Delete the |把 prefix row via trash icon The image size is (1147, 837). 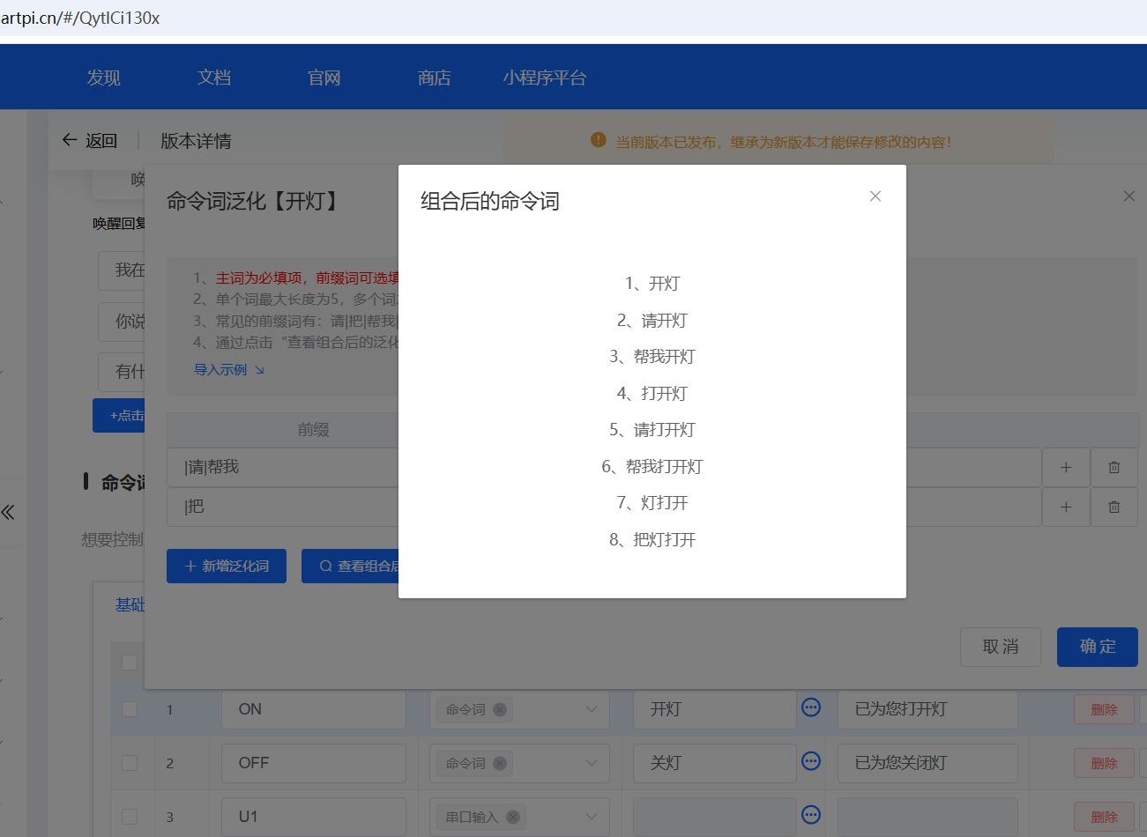tap(1113, 507)
